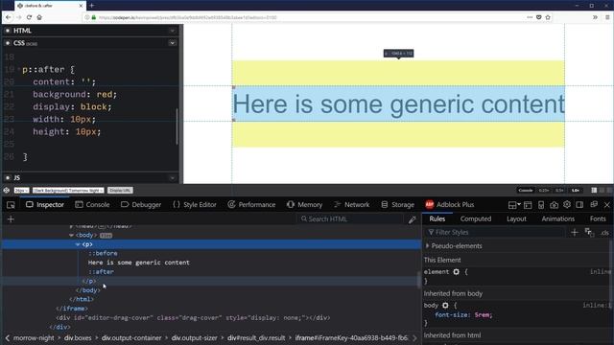This screenshot has width=614, height=345.
Task: Switch to the Performance tab
Action: 251,204
